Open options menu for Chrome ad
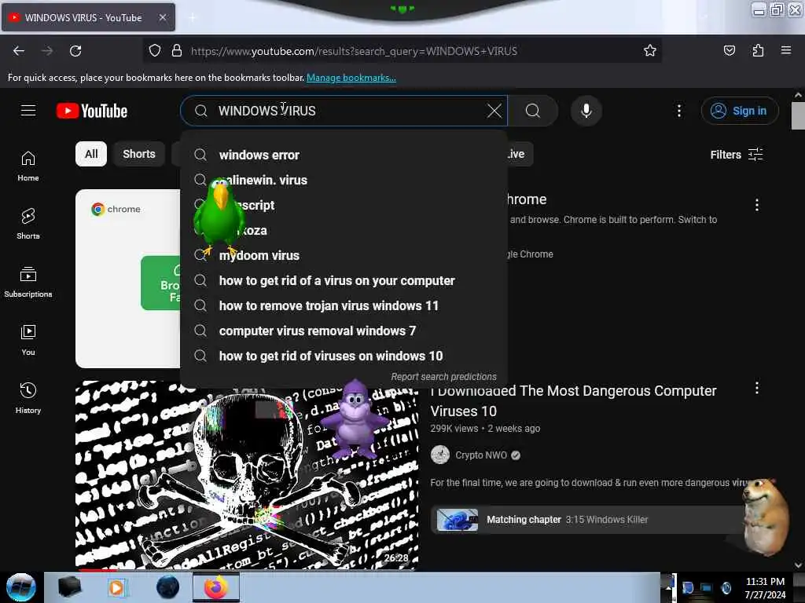The height and width of the screenshot is (603, 805). [x=757, y=205]
